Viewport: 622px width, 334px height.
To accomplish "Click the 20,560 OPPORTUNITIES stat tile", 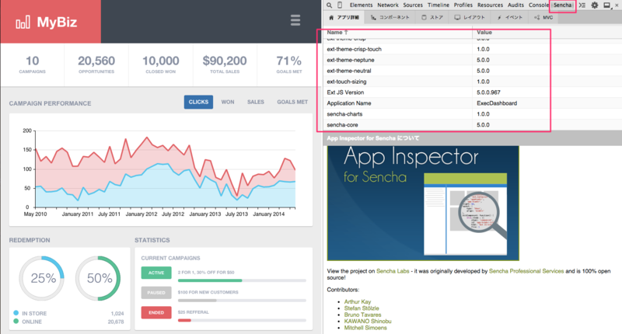I will click(x=96, y=65).
